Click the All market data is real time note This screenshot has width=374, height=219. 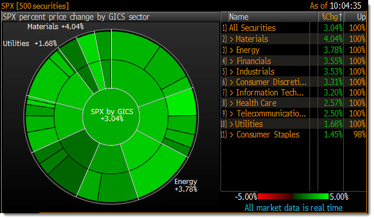pyautogui.click(x=293, y=208)
